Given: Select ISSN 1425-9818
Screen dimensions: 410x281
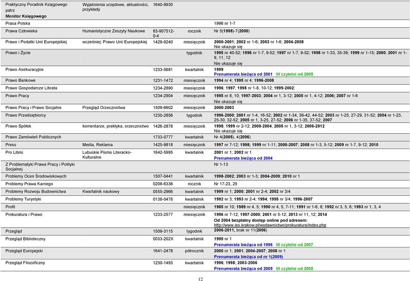Looking at the screenshot, I should point(163,145).
